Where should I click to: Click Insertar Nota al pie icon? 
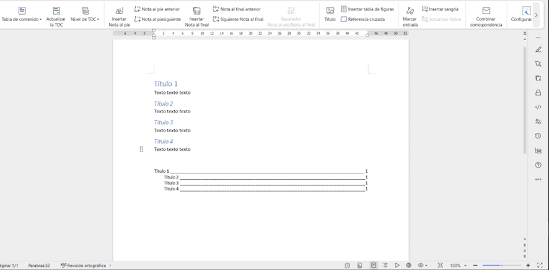[119, 11]
